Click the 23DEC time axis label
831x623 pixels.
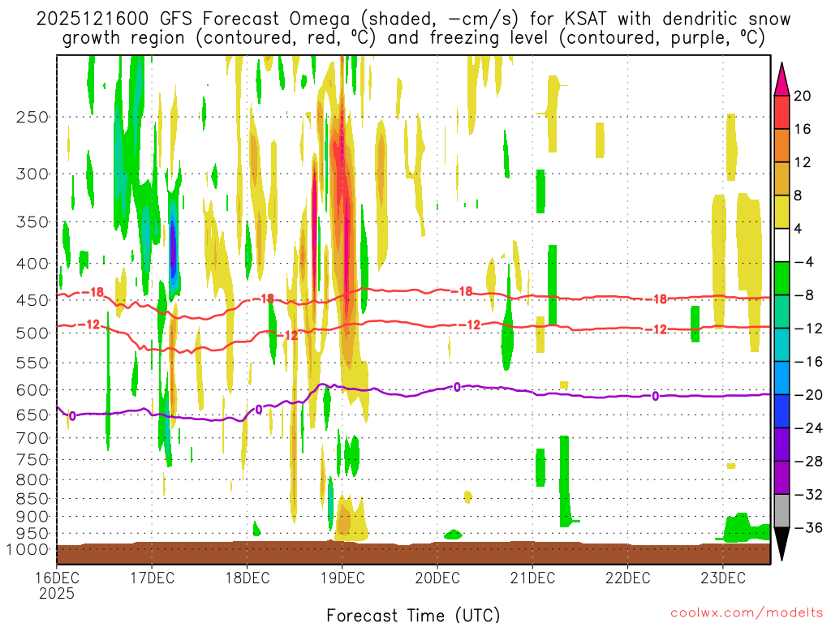coord(723,578)
